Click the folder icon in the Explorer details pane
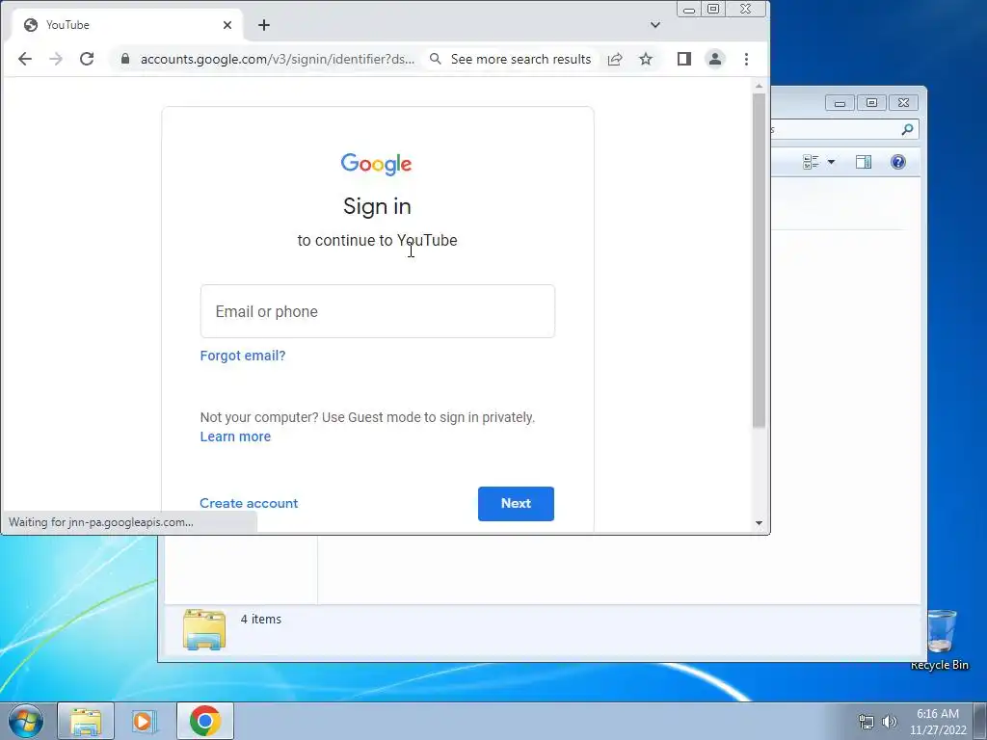This screenshot has height=740, width=987. click(204, 629)
